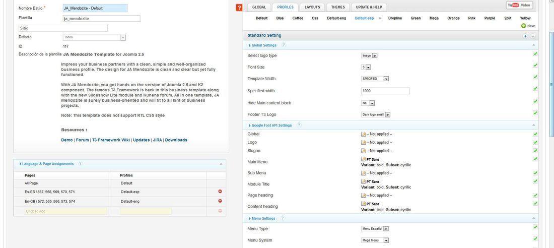
Task: Open Font Size dropdown
Action: (x=366, y=67)
